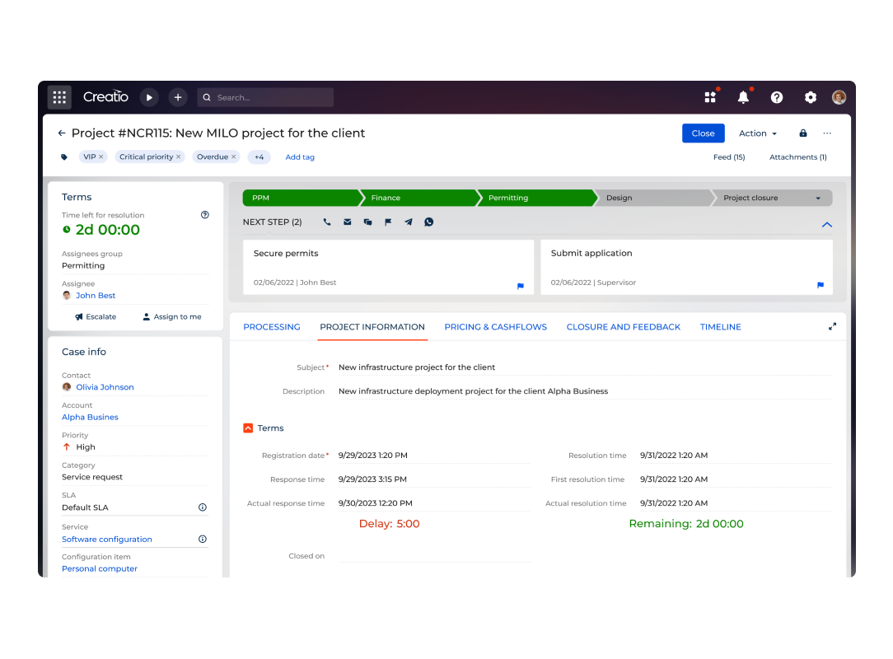The image size is (893, 659).
Task: Toggle the flag on Submit application step
Action: tap(819, 286)
